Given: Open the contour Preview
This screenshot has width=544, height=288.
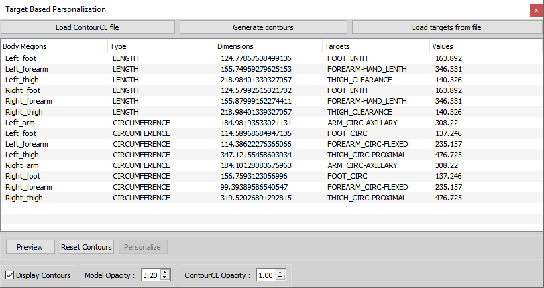Looking at the screenshot, I should tap(30, 247).
